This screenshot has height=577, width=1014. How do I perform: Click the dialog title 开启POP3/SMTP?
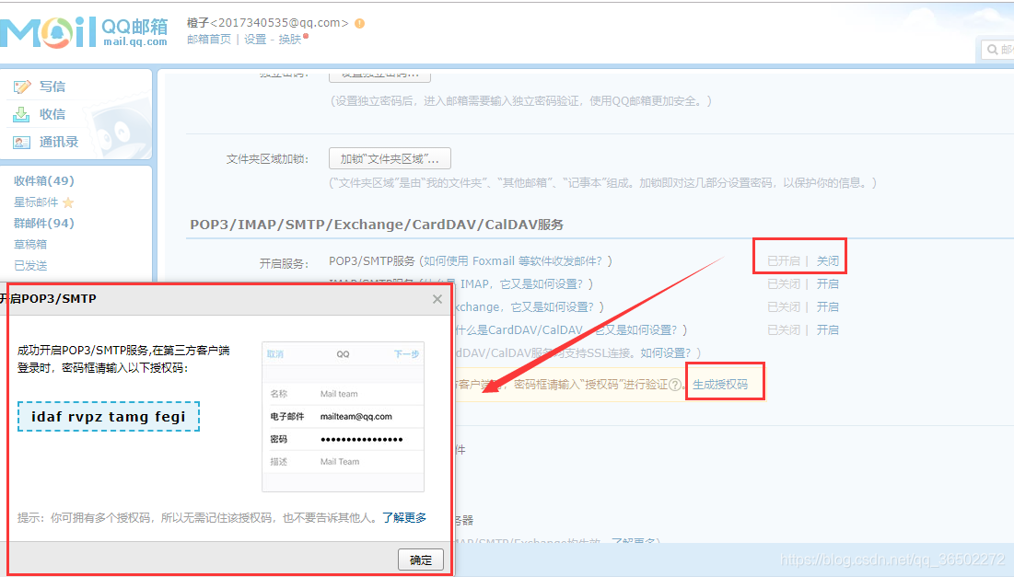pyautogui.click(x=49, y=298)
